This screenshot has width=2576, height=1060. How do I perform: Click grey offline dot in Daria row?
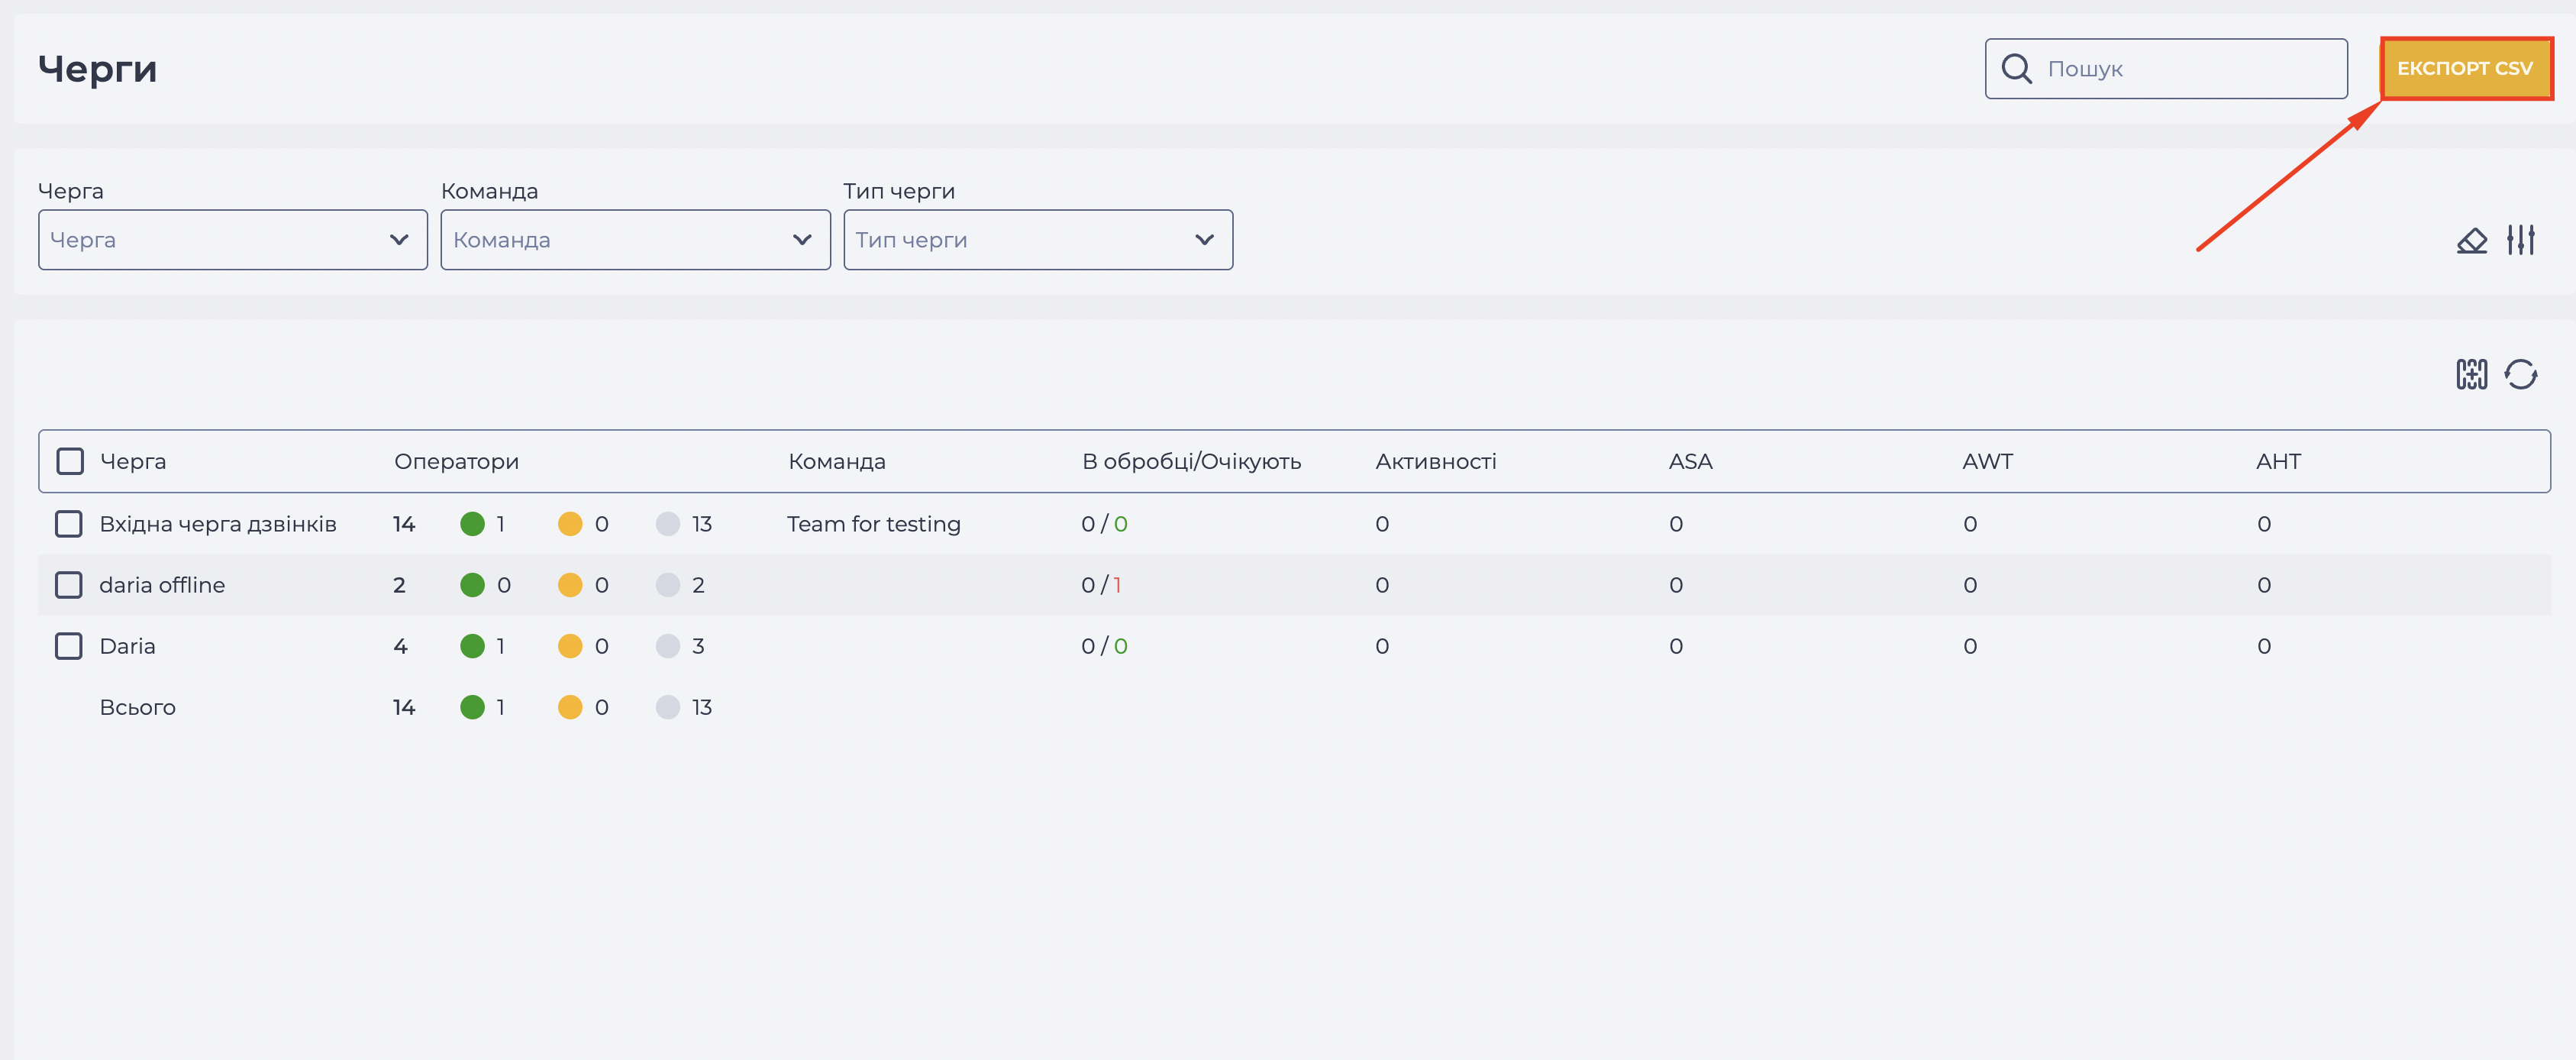[x=668, y=646]
